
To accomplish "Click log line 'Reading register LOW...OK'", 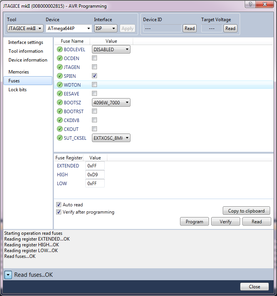I will pyautogui.click(x=31, y=251).
